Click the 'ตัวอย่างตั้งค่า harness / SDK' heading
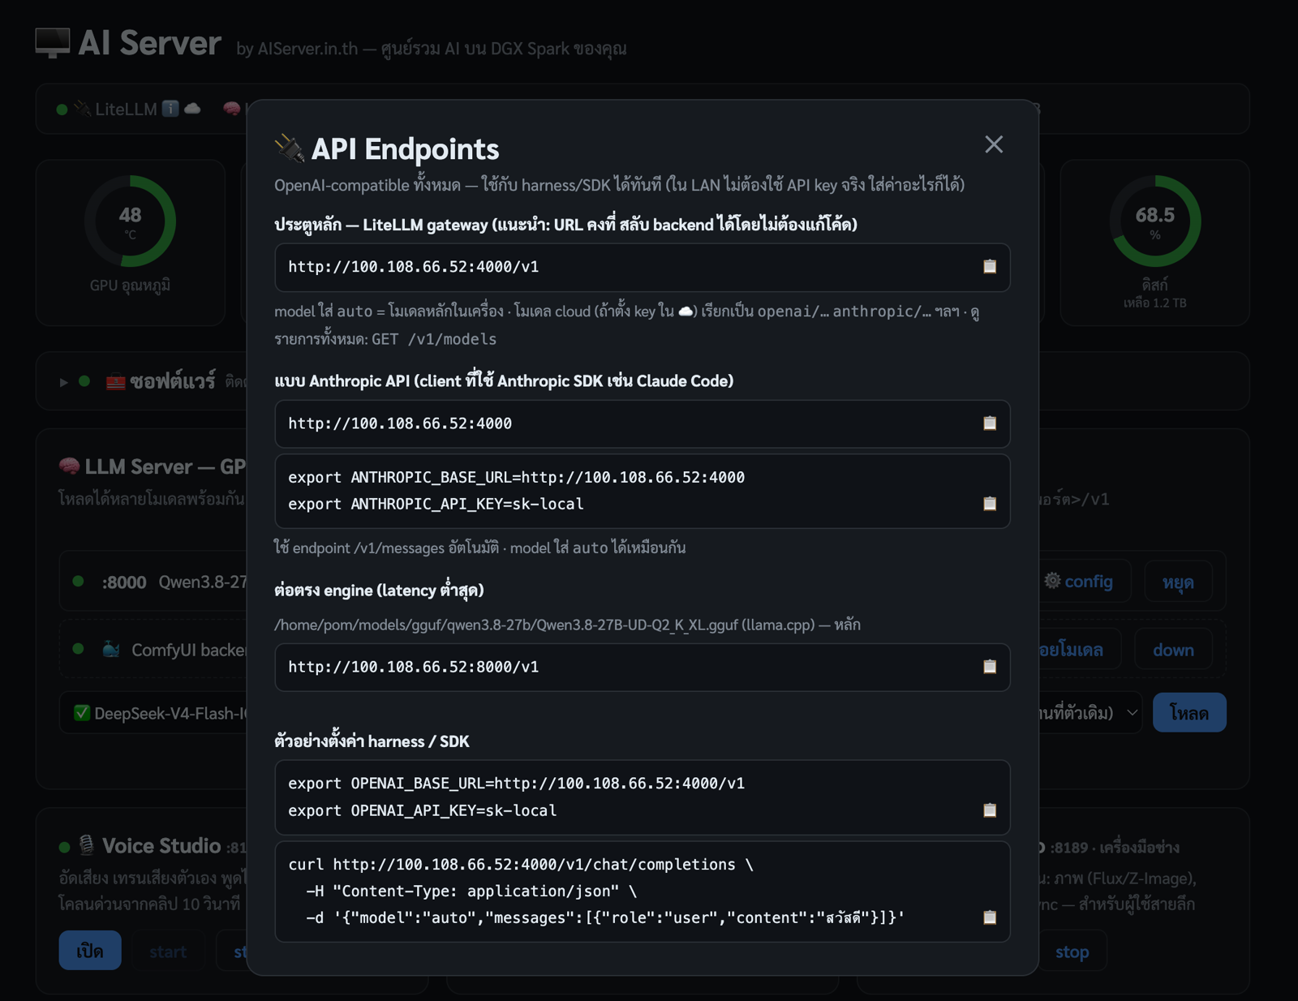The image size is (1298, 1001). 372,741
